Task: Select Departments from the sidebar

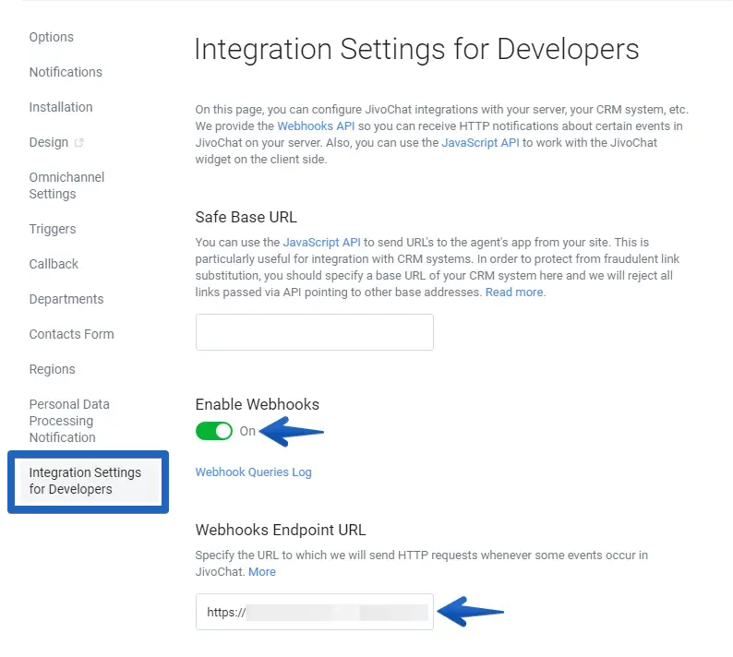Action: (x=66, y=299)
